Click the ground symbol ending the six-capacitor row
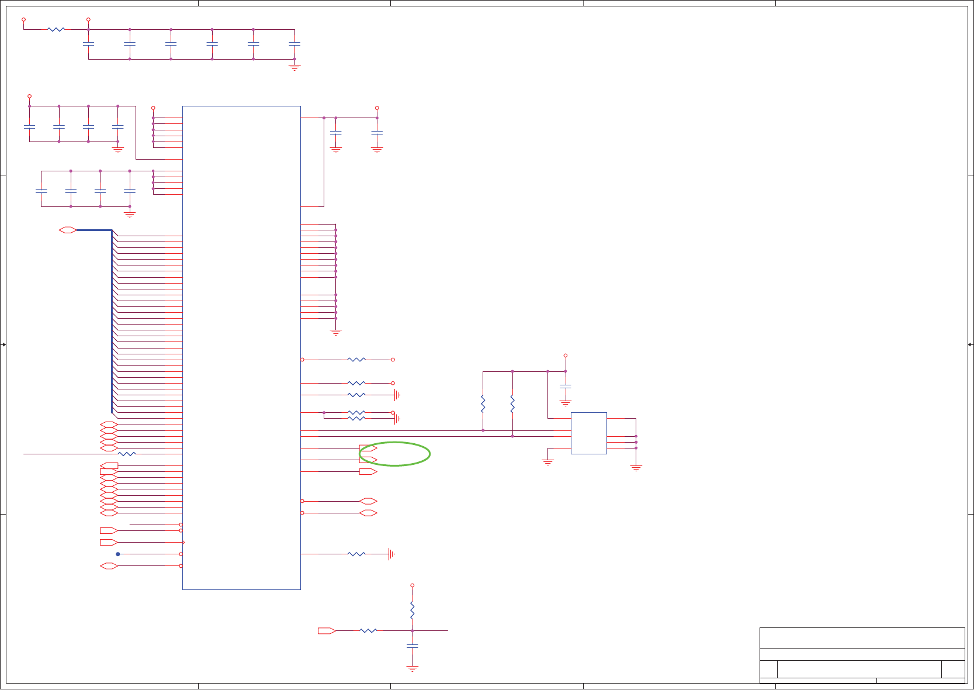This screenshot has height=690, width=974. (294, 68)
